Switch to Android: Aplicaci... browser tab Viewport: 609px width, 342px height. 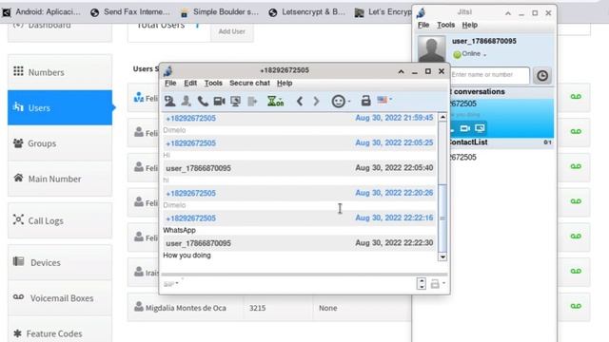pos(43,12)
